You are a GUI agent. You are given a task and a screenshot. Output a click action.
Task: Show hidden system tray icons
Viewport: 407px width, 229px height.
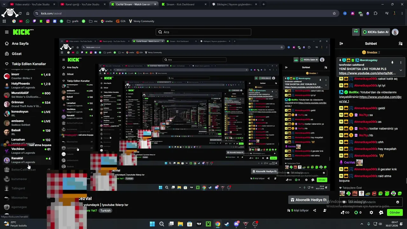tap(362, 224)
